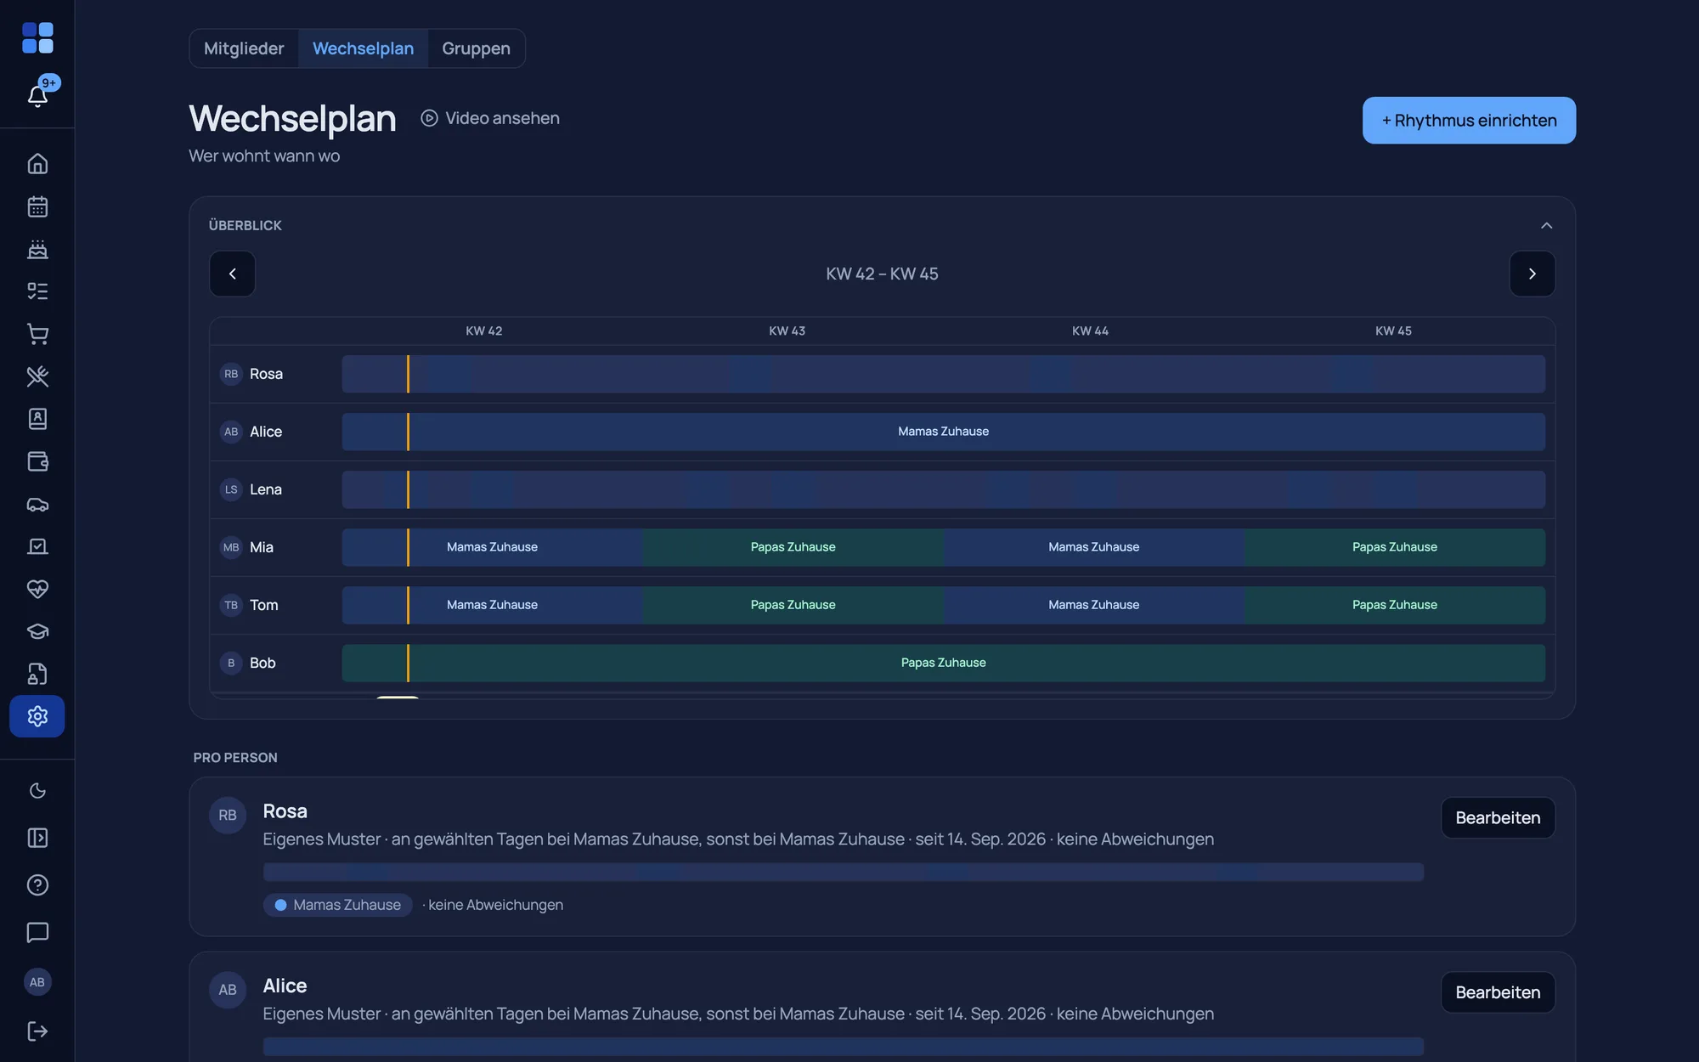The width and height of the screenshot is (1699, 1062).
Task: Switch to the Gruppen tab
Action: (x=476, y=48)
